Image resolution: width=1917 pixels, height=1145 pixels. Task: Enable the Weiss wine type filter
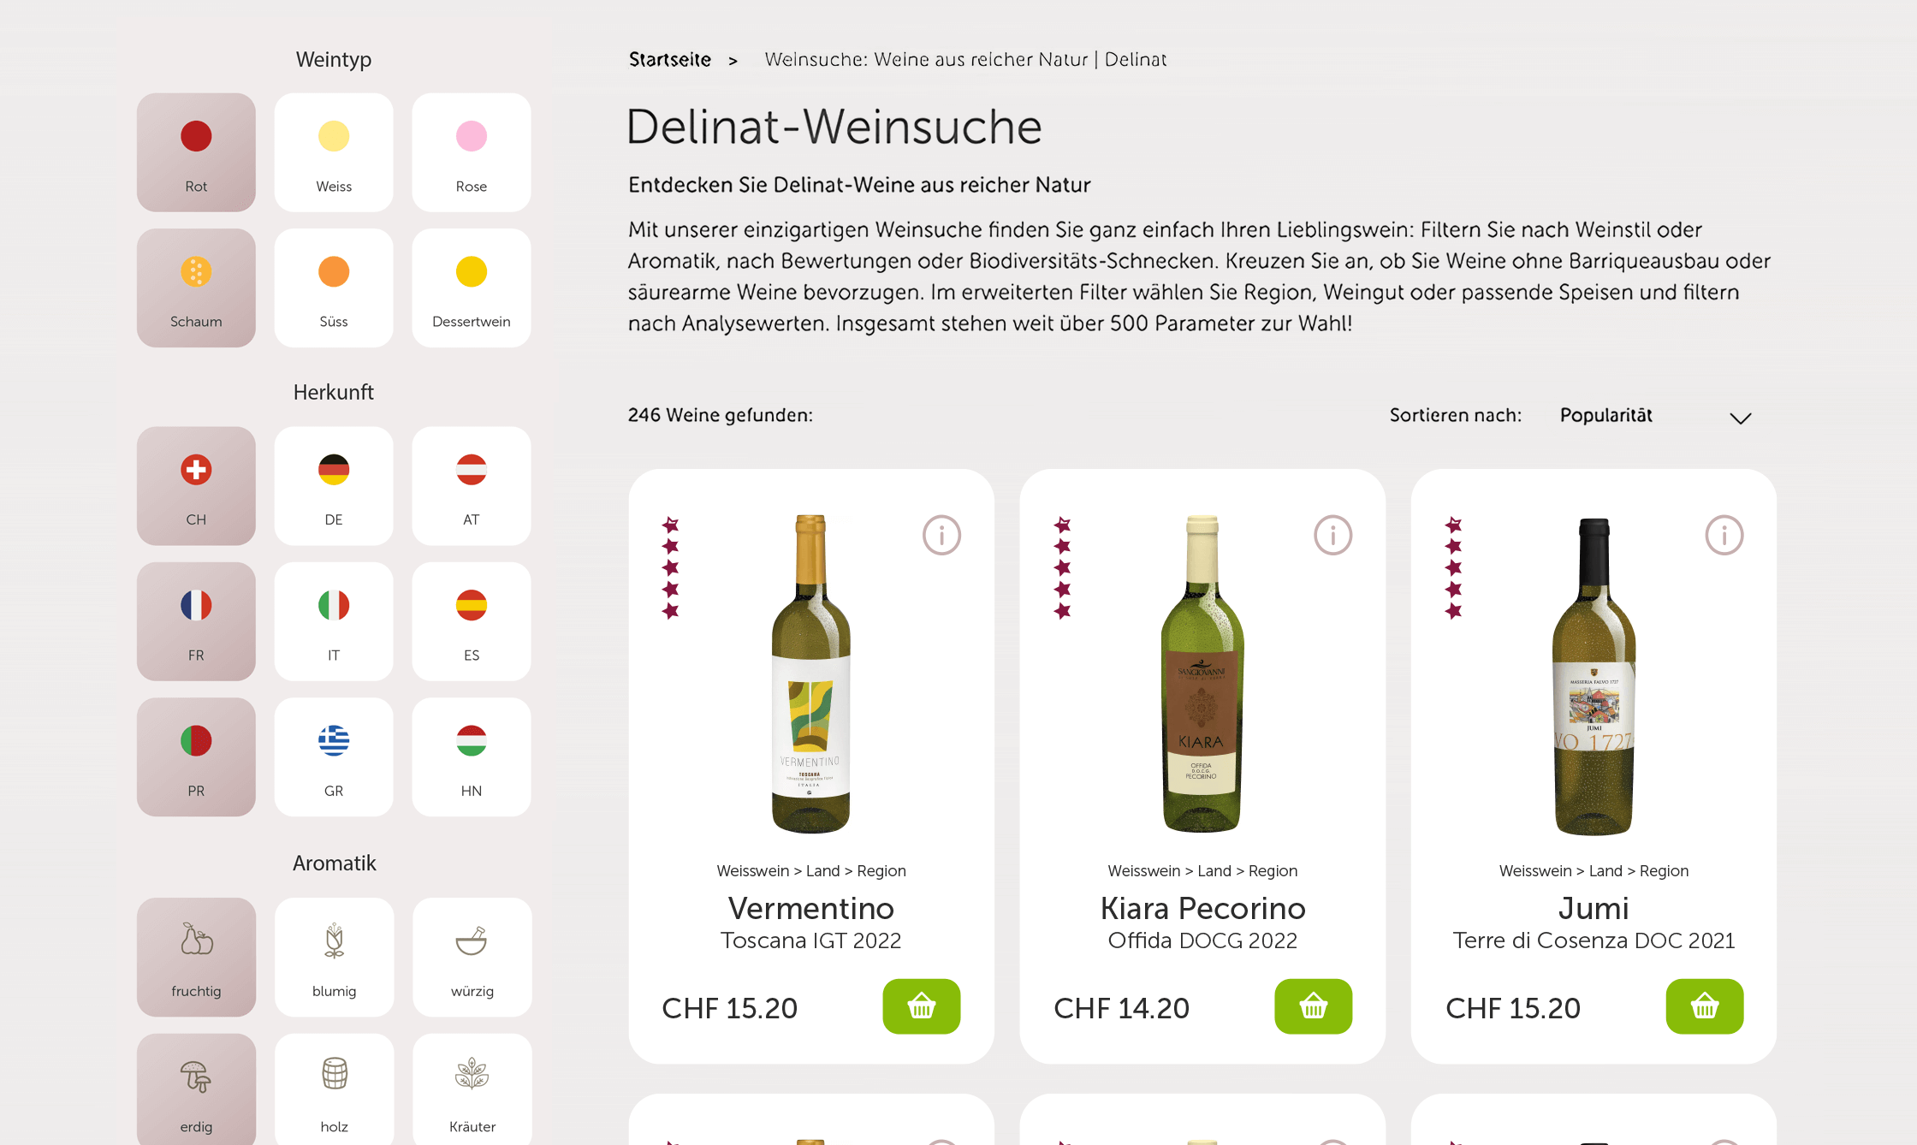tap(334, 152)
